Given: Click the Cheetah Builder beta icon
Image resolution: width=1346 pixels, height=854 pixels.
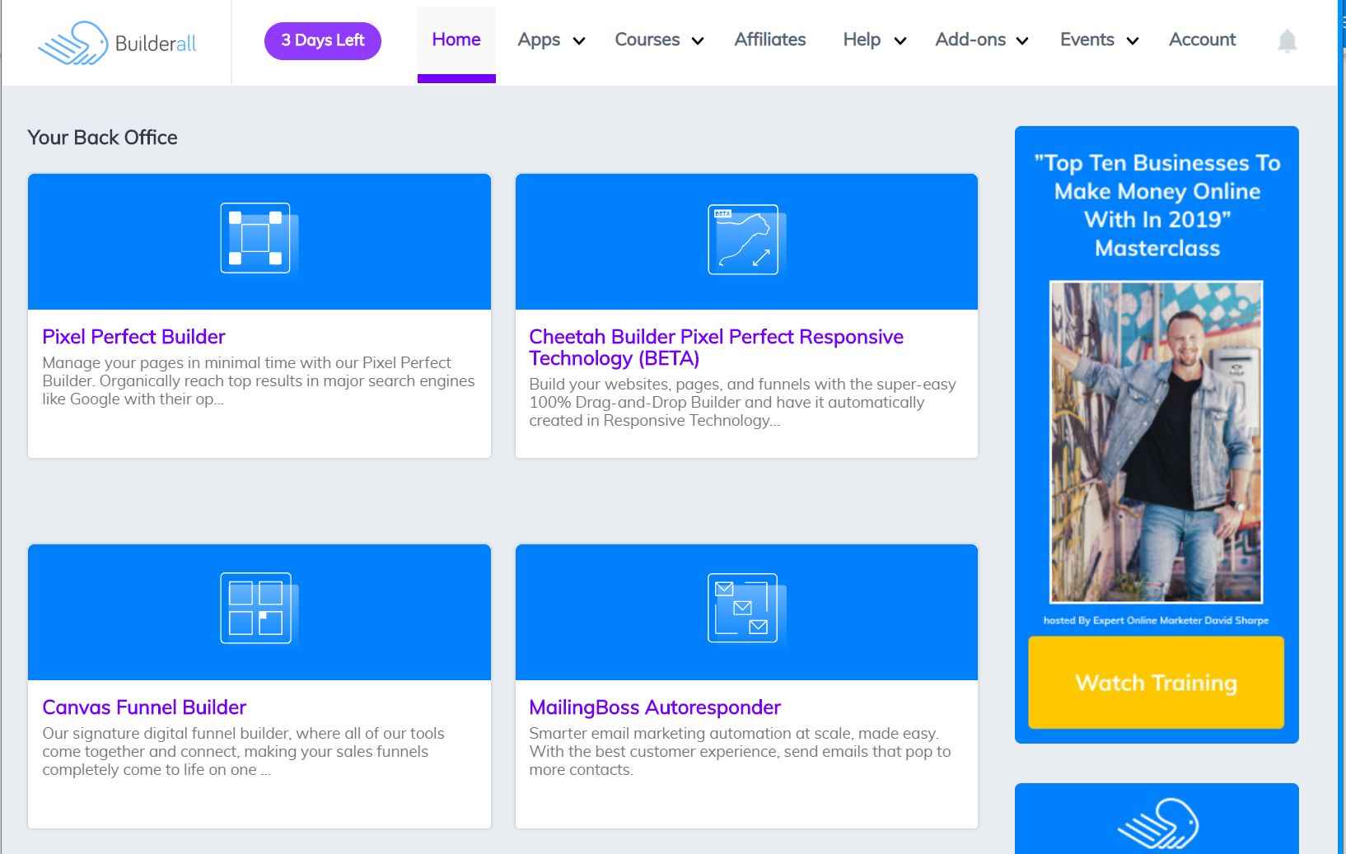Looking at the screenshot, I should tap(743, 240).
